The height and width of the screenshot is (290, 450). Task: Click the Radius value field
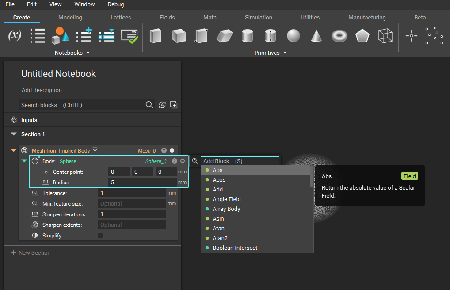click(143, 182)
